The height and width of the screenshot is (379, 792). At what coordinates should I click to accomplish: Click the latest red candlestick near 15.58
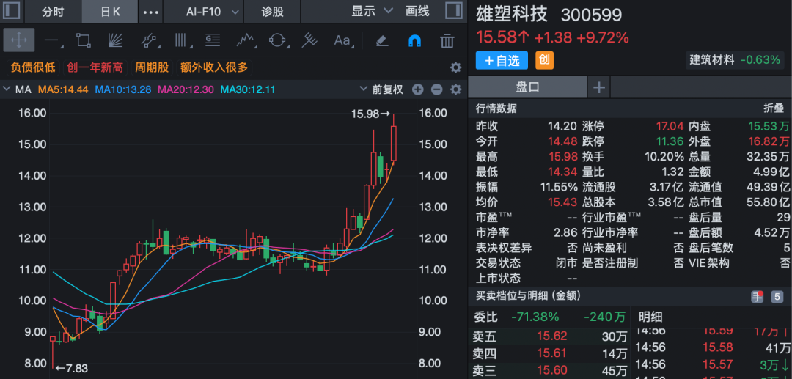[x=394, y=144]
